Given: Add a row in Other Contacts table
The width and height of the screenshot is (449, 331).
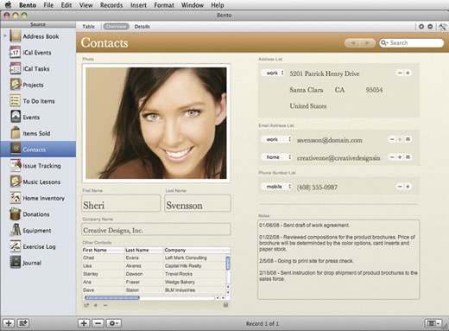Looking at the screenshot, I should tap(96, 305).
